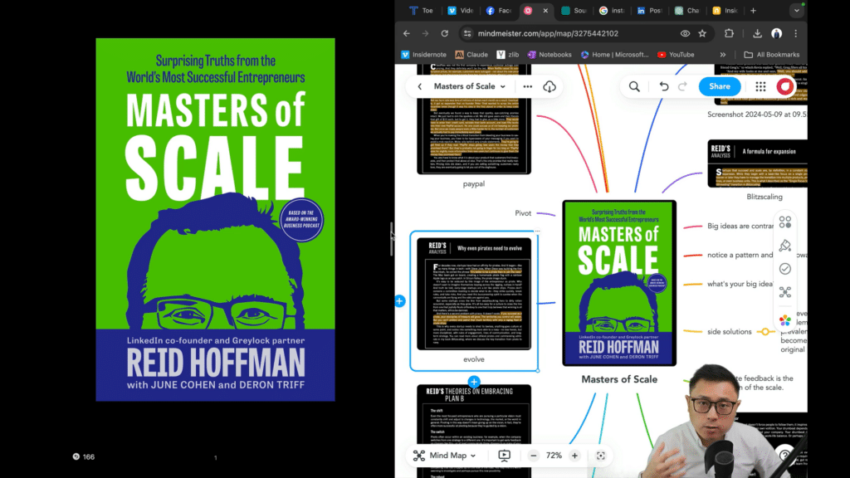Click the site information icon in address bar
This screenshot has height=478, width=850.
coord(467,33)
